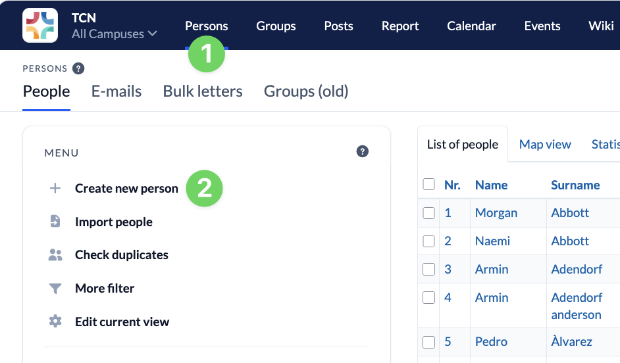Toggle the select-all checkbox in table header

point(428,185)
